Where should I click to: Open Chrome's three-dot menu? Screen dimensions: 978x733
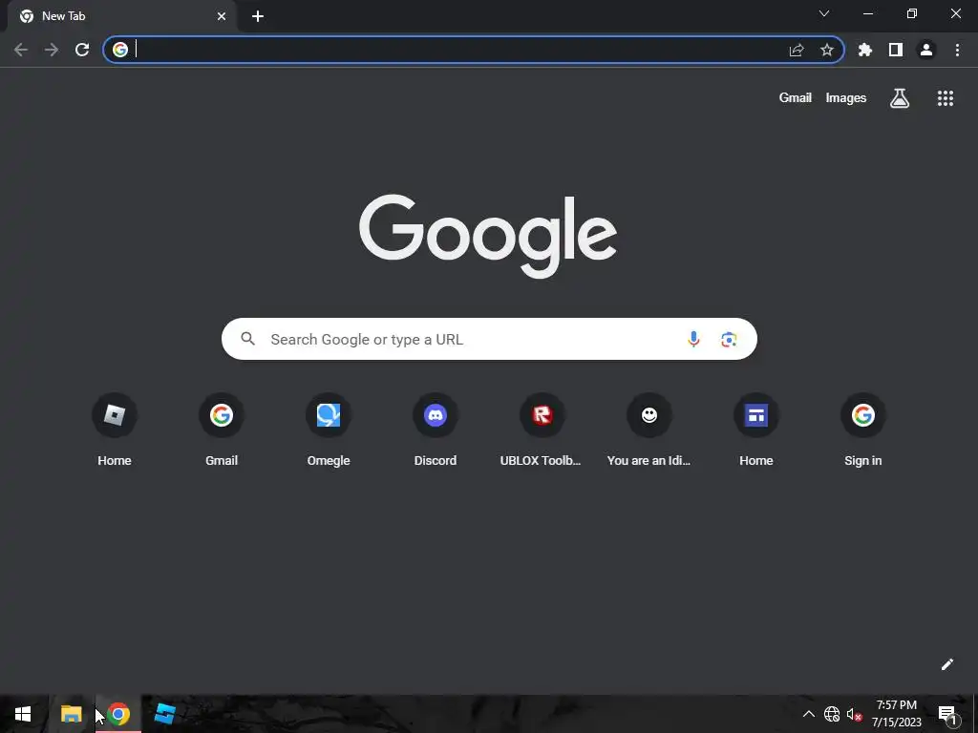(957, 50)
